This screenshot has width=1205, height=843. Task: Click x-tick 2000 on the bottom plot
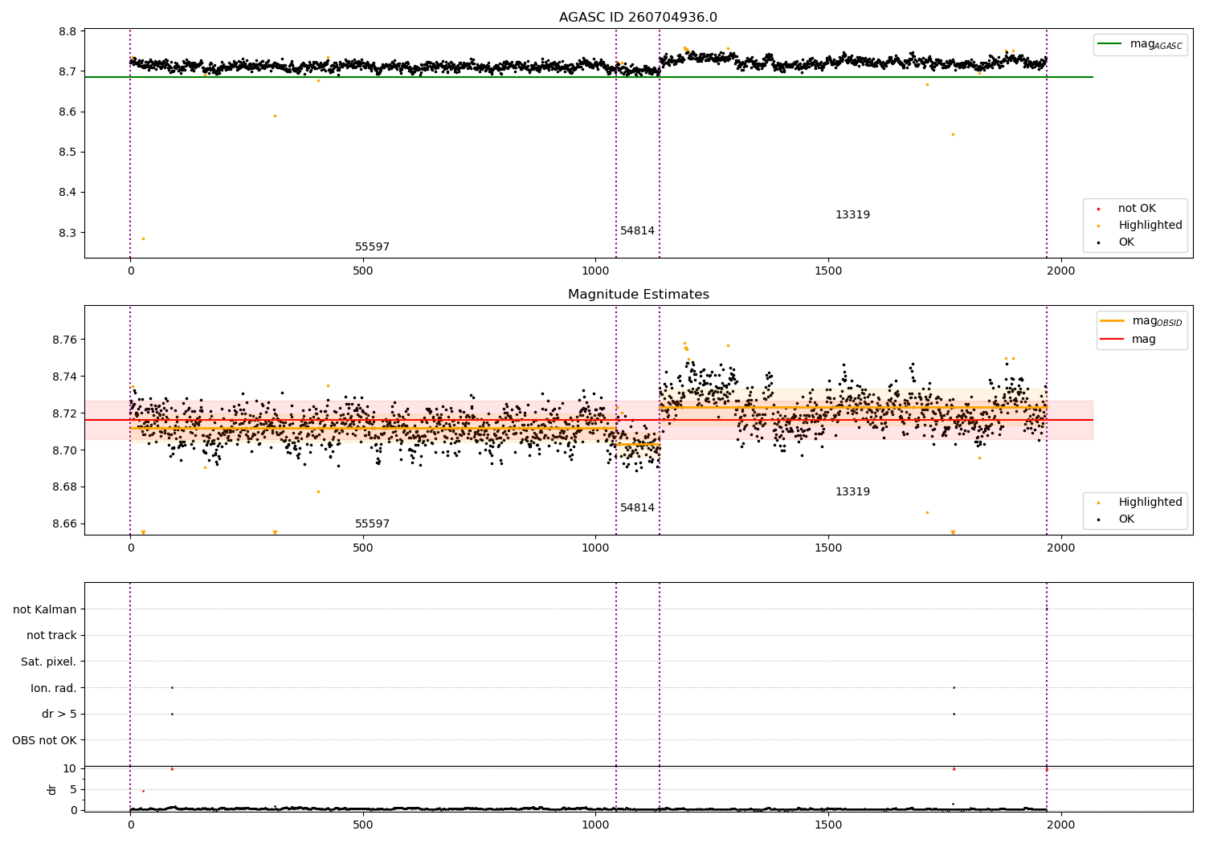pos(1061,825)
